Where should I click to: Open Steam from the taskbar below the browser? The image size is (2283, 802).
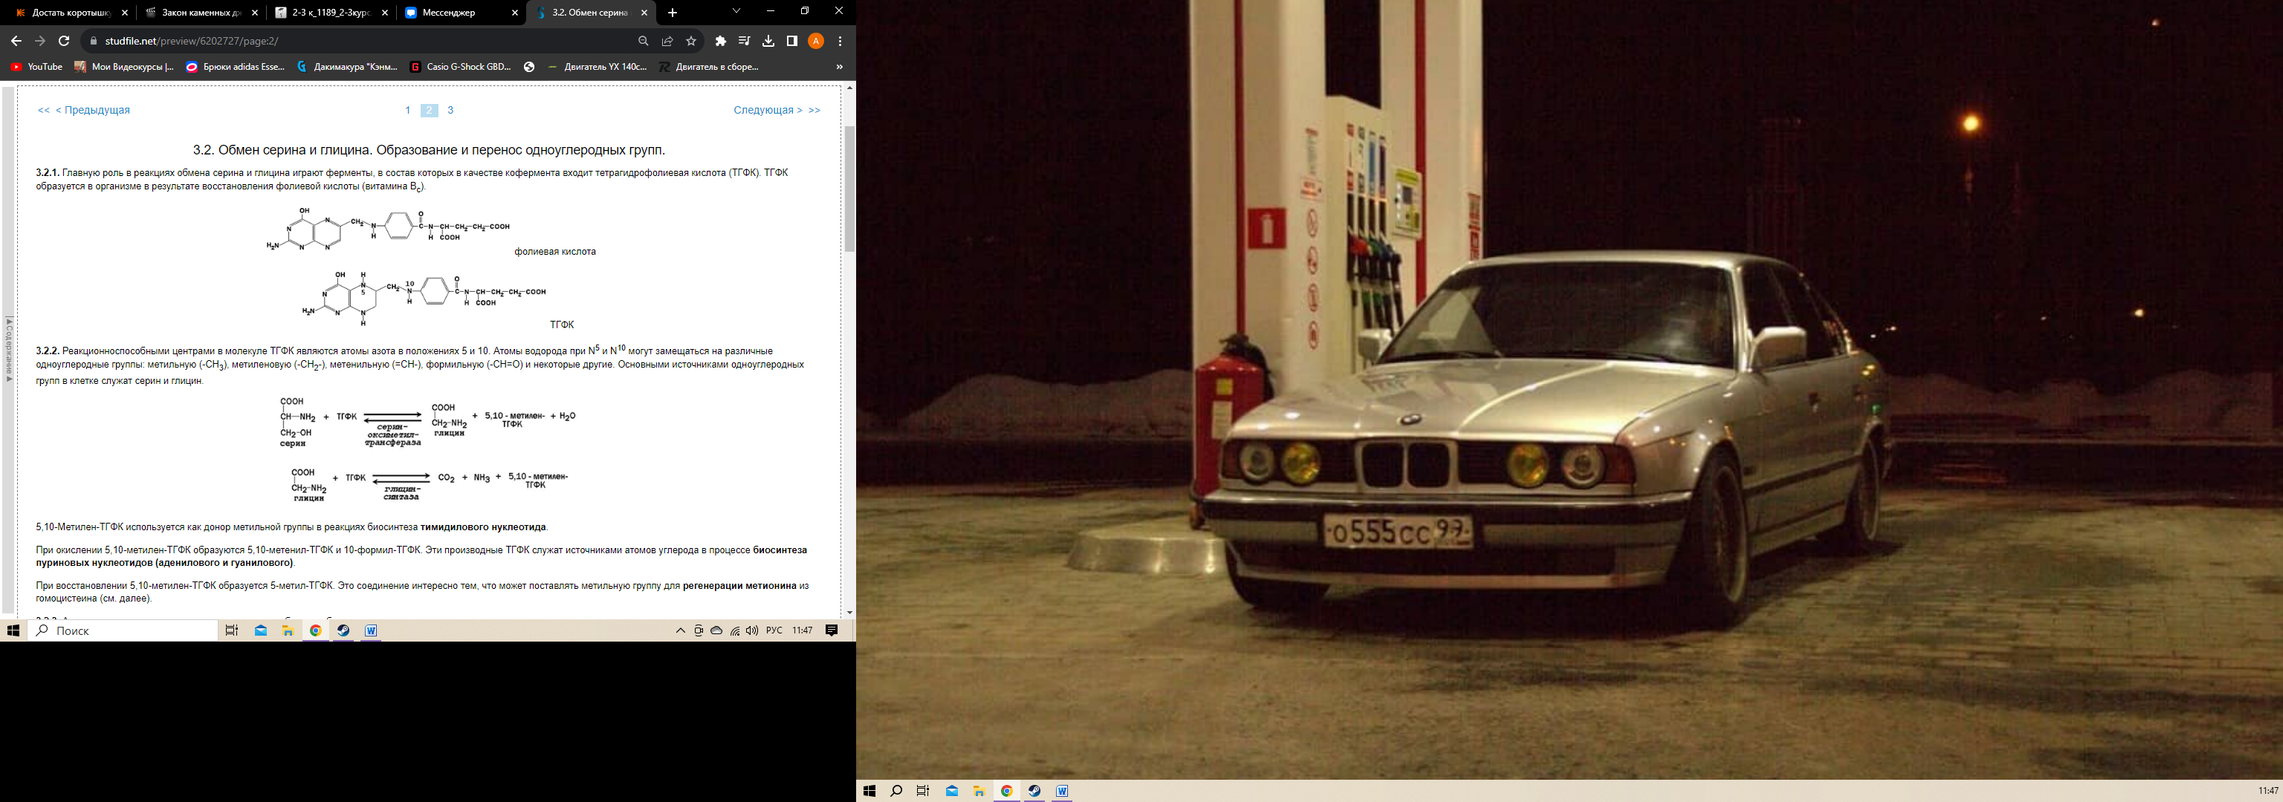(x=343, y=630)
